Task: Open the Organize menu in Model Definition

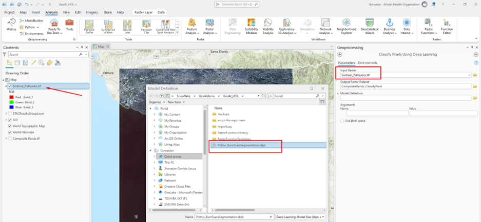Action: (156, 102)
